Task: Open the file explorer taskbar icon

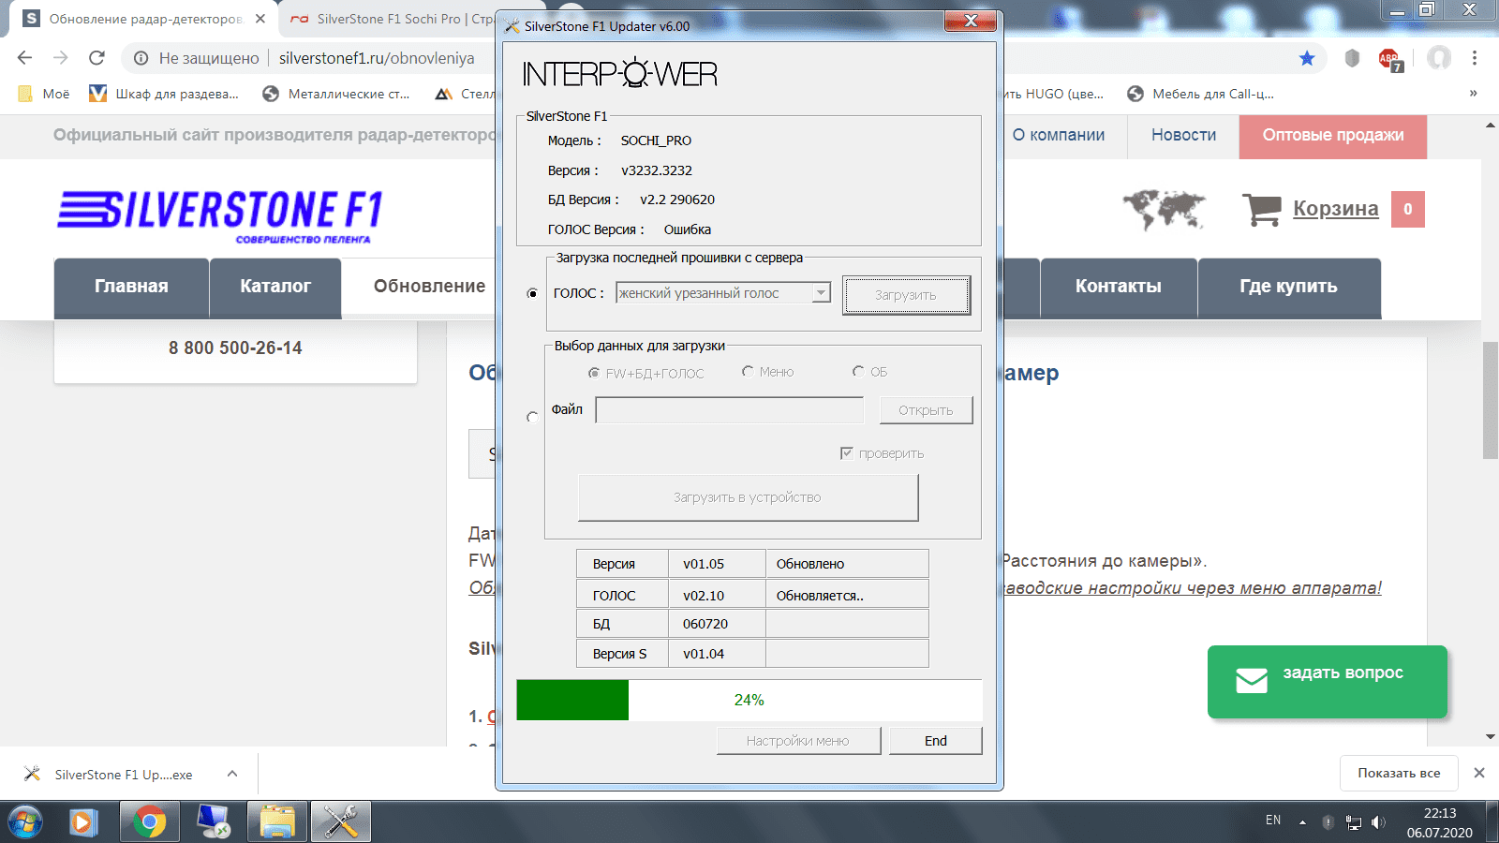Action: coord(277,822)
